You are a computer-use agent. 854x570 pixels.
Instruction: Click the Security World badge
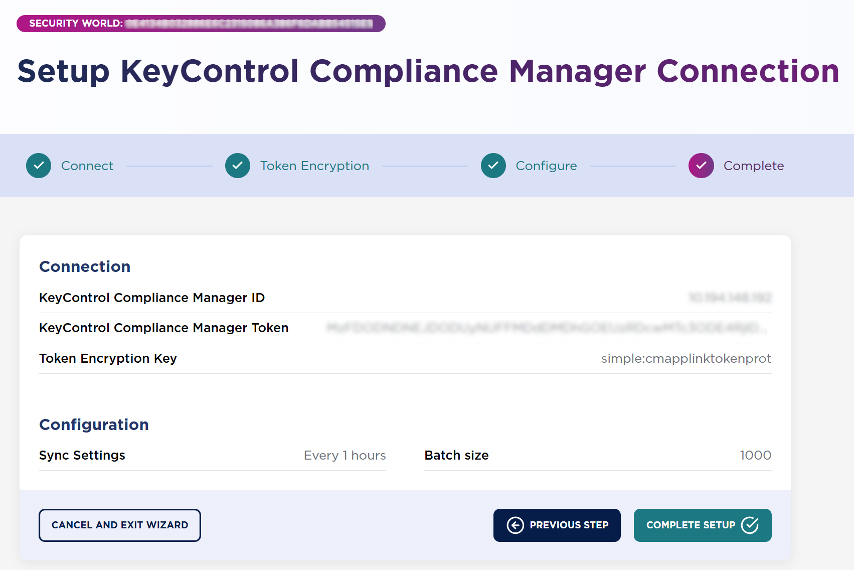(x=201, y=24)
